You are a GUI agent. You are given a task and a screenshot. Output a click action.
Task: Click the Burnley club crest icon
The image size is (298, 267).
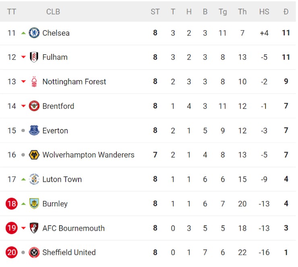click(x=34, y=204)
